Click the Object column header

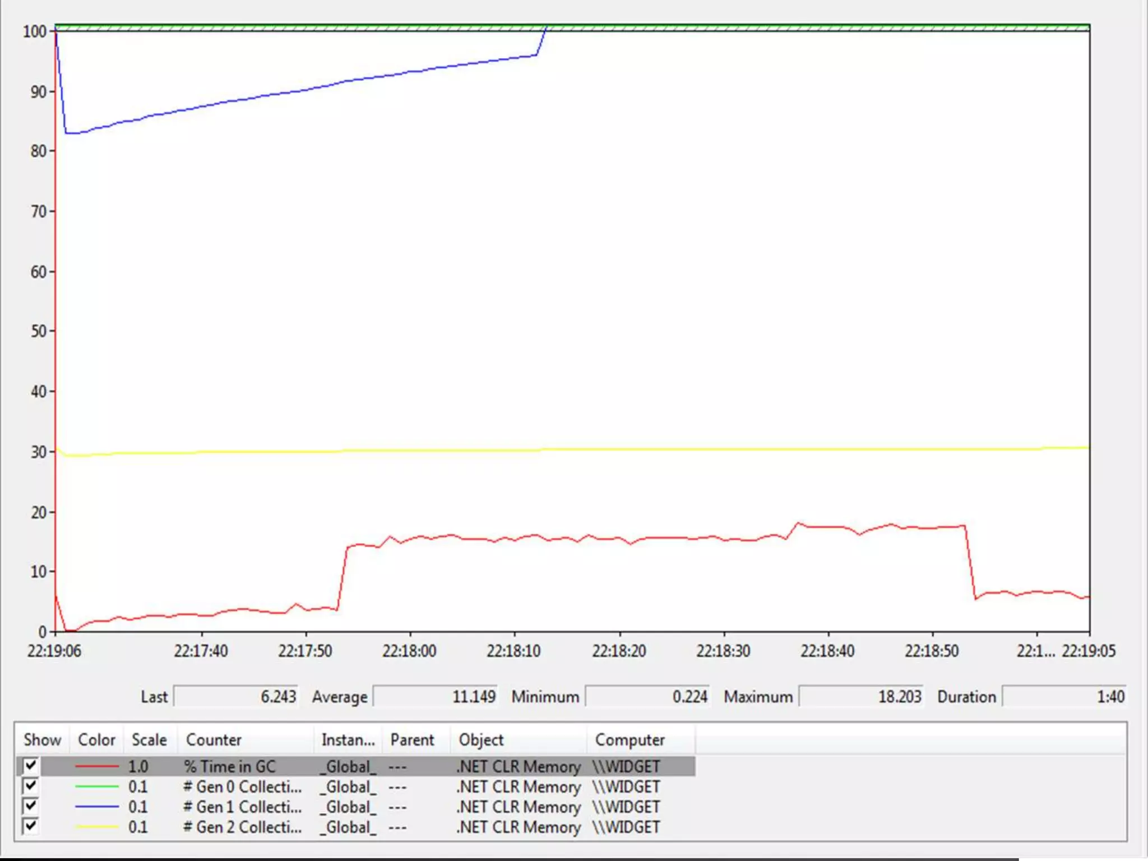[481, 740]
